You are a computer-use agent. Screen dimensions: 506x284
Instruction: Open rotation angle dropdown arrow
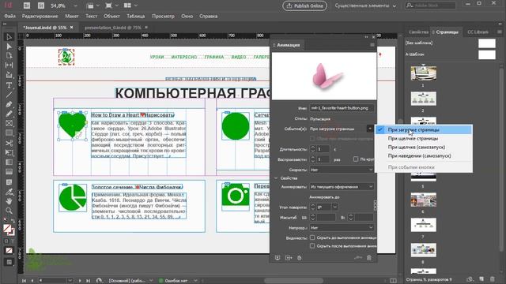point(334,207)
